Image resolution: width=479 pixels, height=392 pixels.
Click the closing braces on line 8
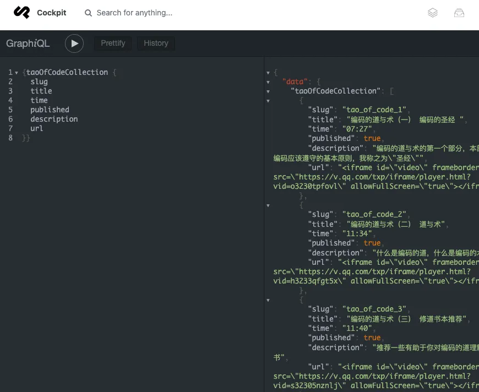pos(26,138)
